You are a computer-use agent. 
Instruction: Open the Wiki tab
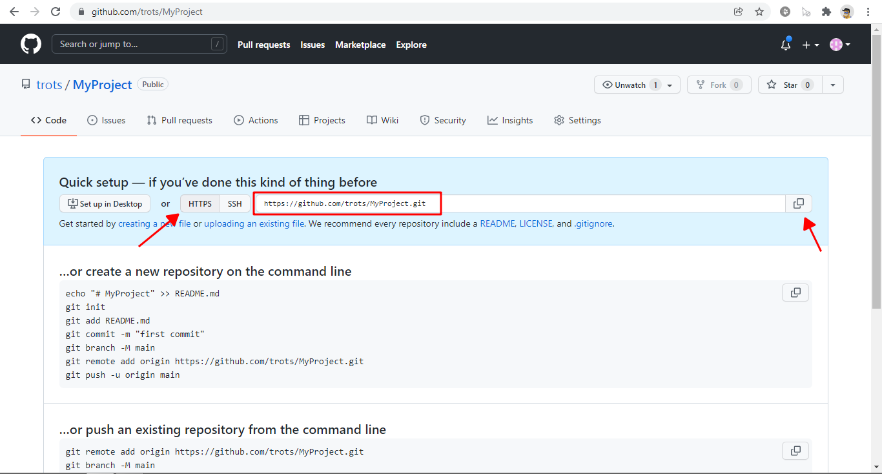pos(382,120)
